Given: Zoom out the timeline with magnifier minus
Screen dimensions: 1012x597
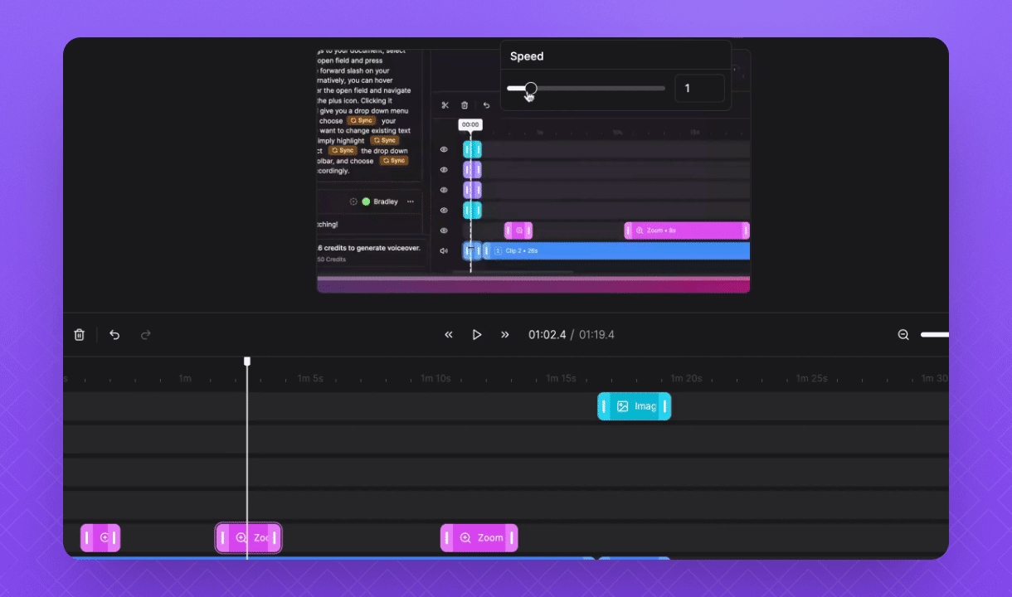Looking at the screenshot, I should (903, 335).
